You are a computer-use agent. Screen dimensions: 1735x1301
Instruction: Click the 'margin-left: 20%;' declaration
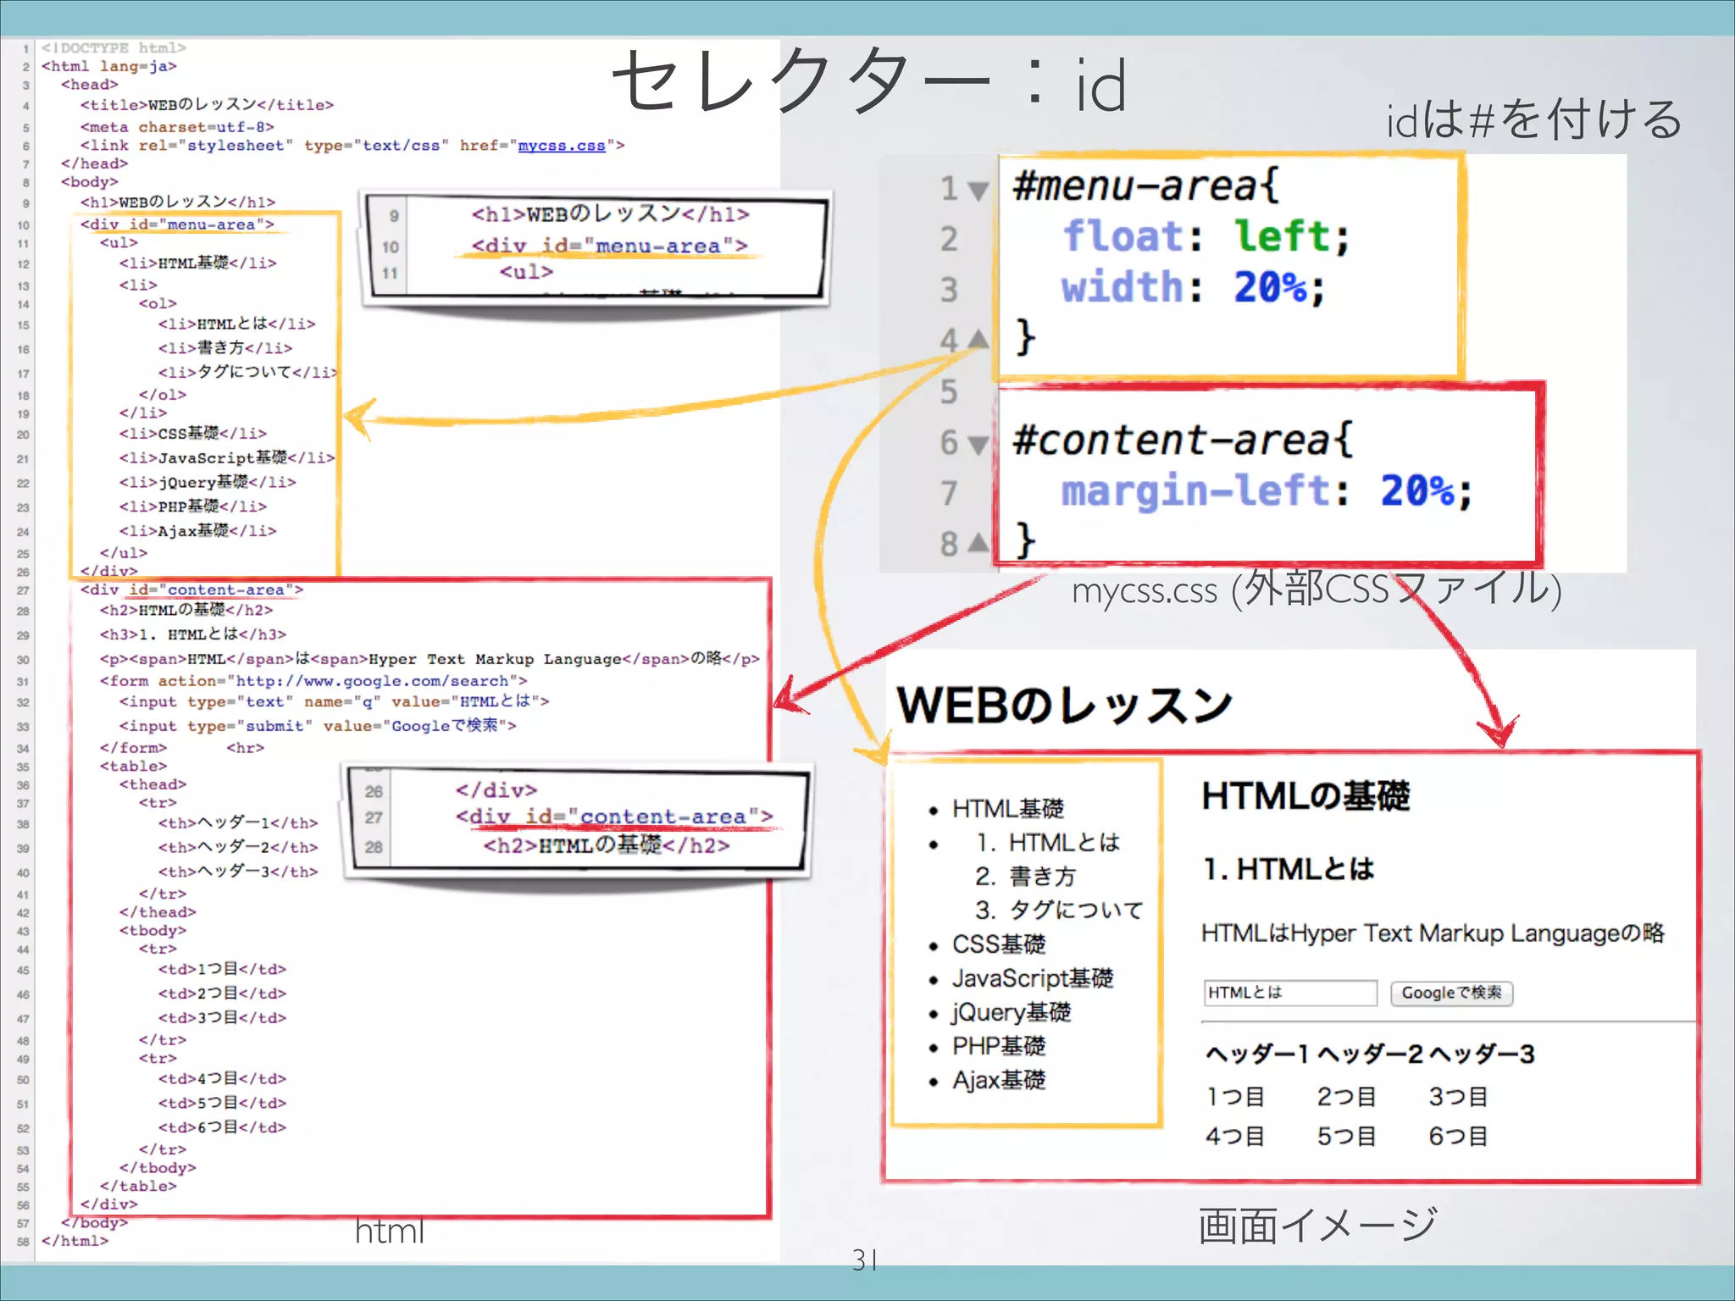tap(1267, 491)
